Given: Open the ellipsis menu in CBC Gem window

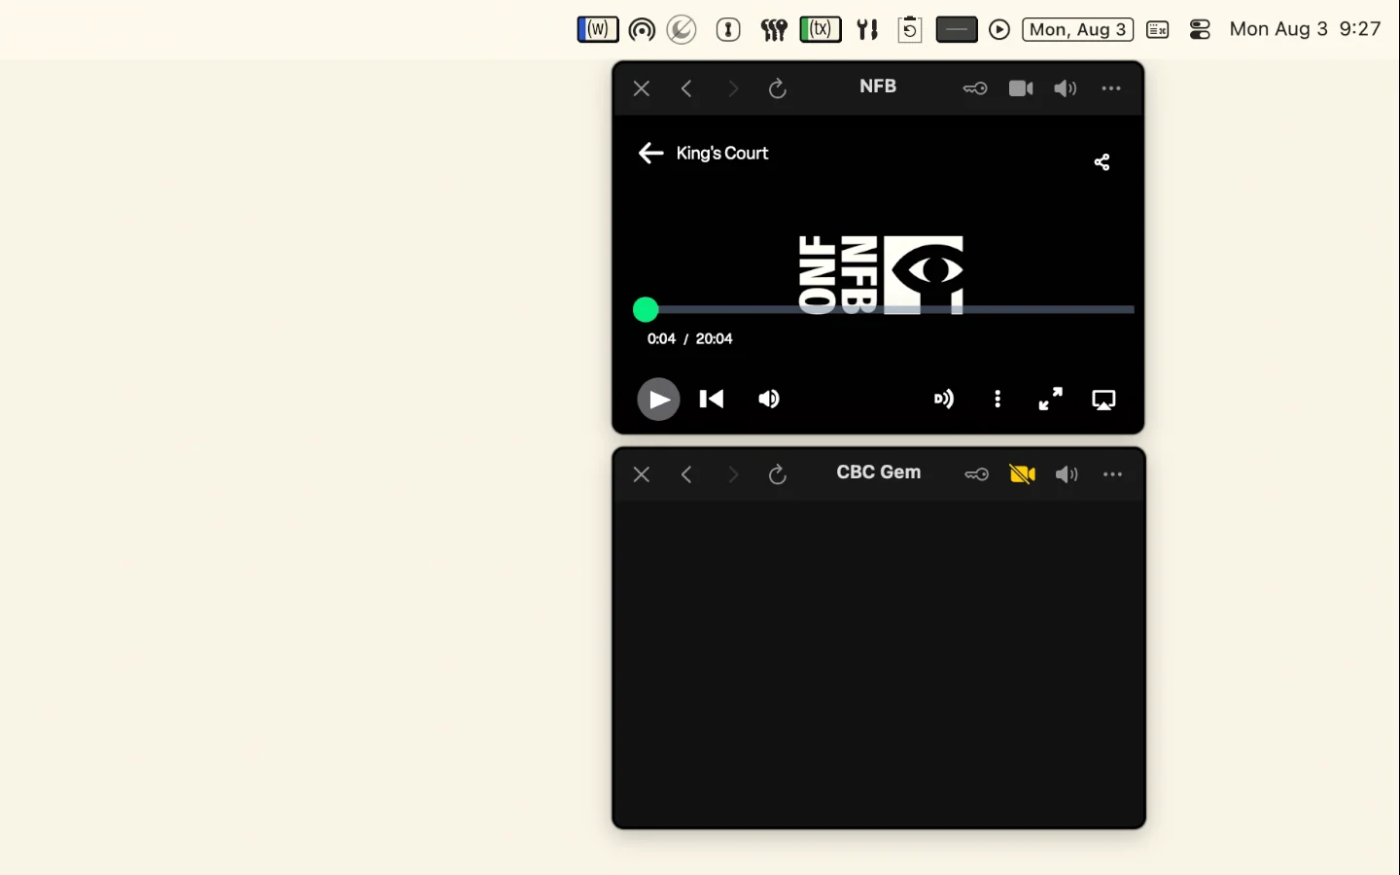Looking at the screenshot, I should [1112, 474].
